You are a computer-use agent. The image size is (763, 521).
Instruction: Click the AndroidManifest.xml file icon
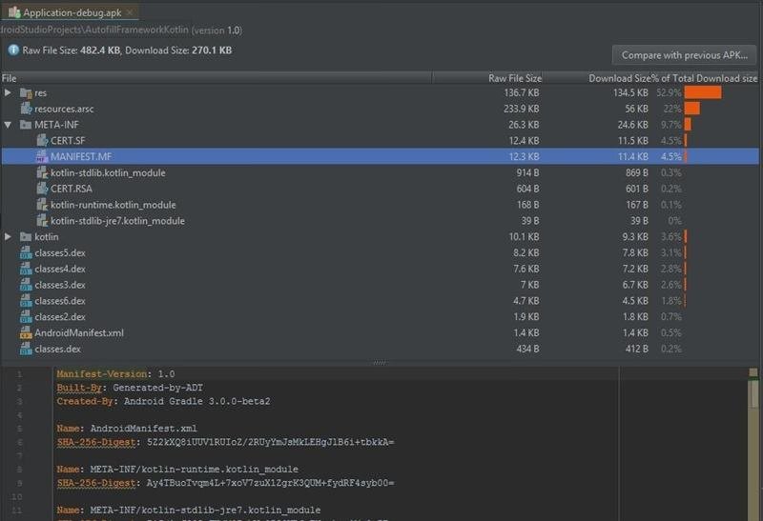click(26, 333)
